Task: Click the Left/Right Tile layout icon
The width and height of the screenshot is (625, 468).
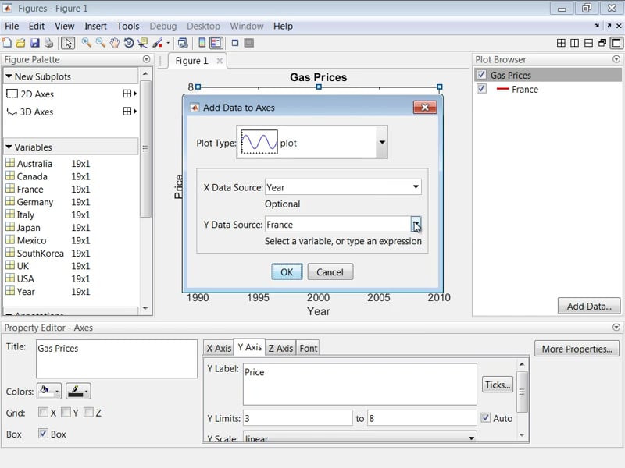Action: coord(574,43)
